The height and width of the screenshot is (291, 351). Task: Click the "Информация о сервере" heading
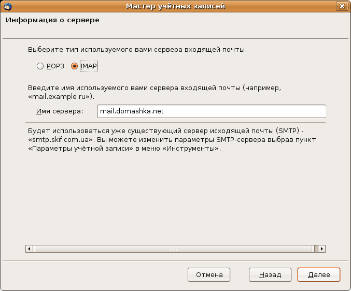click(x=52, y=20)
